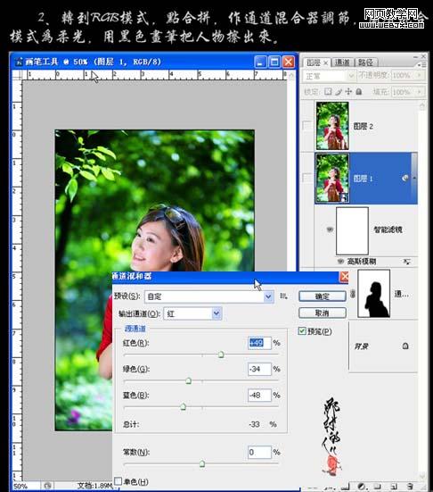Click the 绿色(G) slider handle
The width and height of the screenshot is (433, 492).
point(189,381)
